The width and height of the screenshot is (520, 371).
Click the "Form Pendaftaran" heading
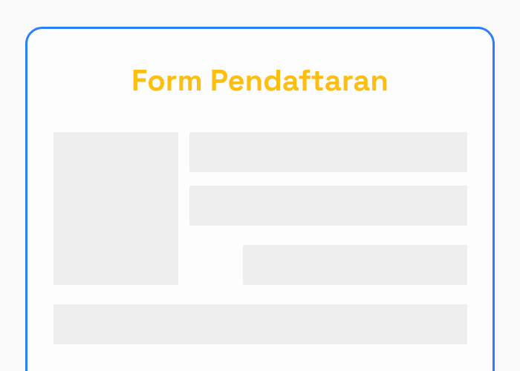pyautogui.click(x=259, y=81)
